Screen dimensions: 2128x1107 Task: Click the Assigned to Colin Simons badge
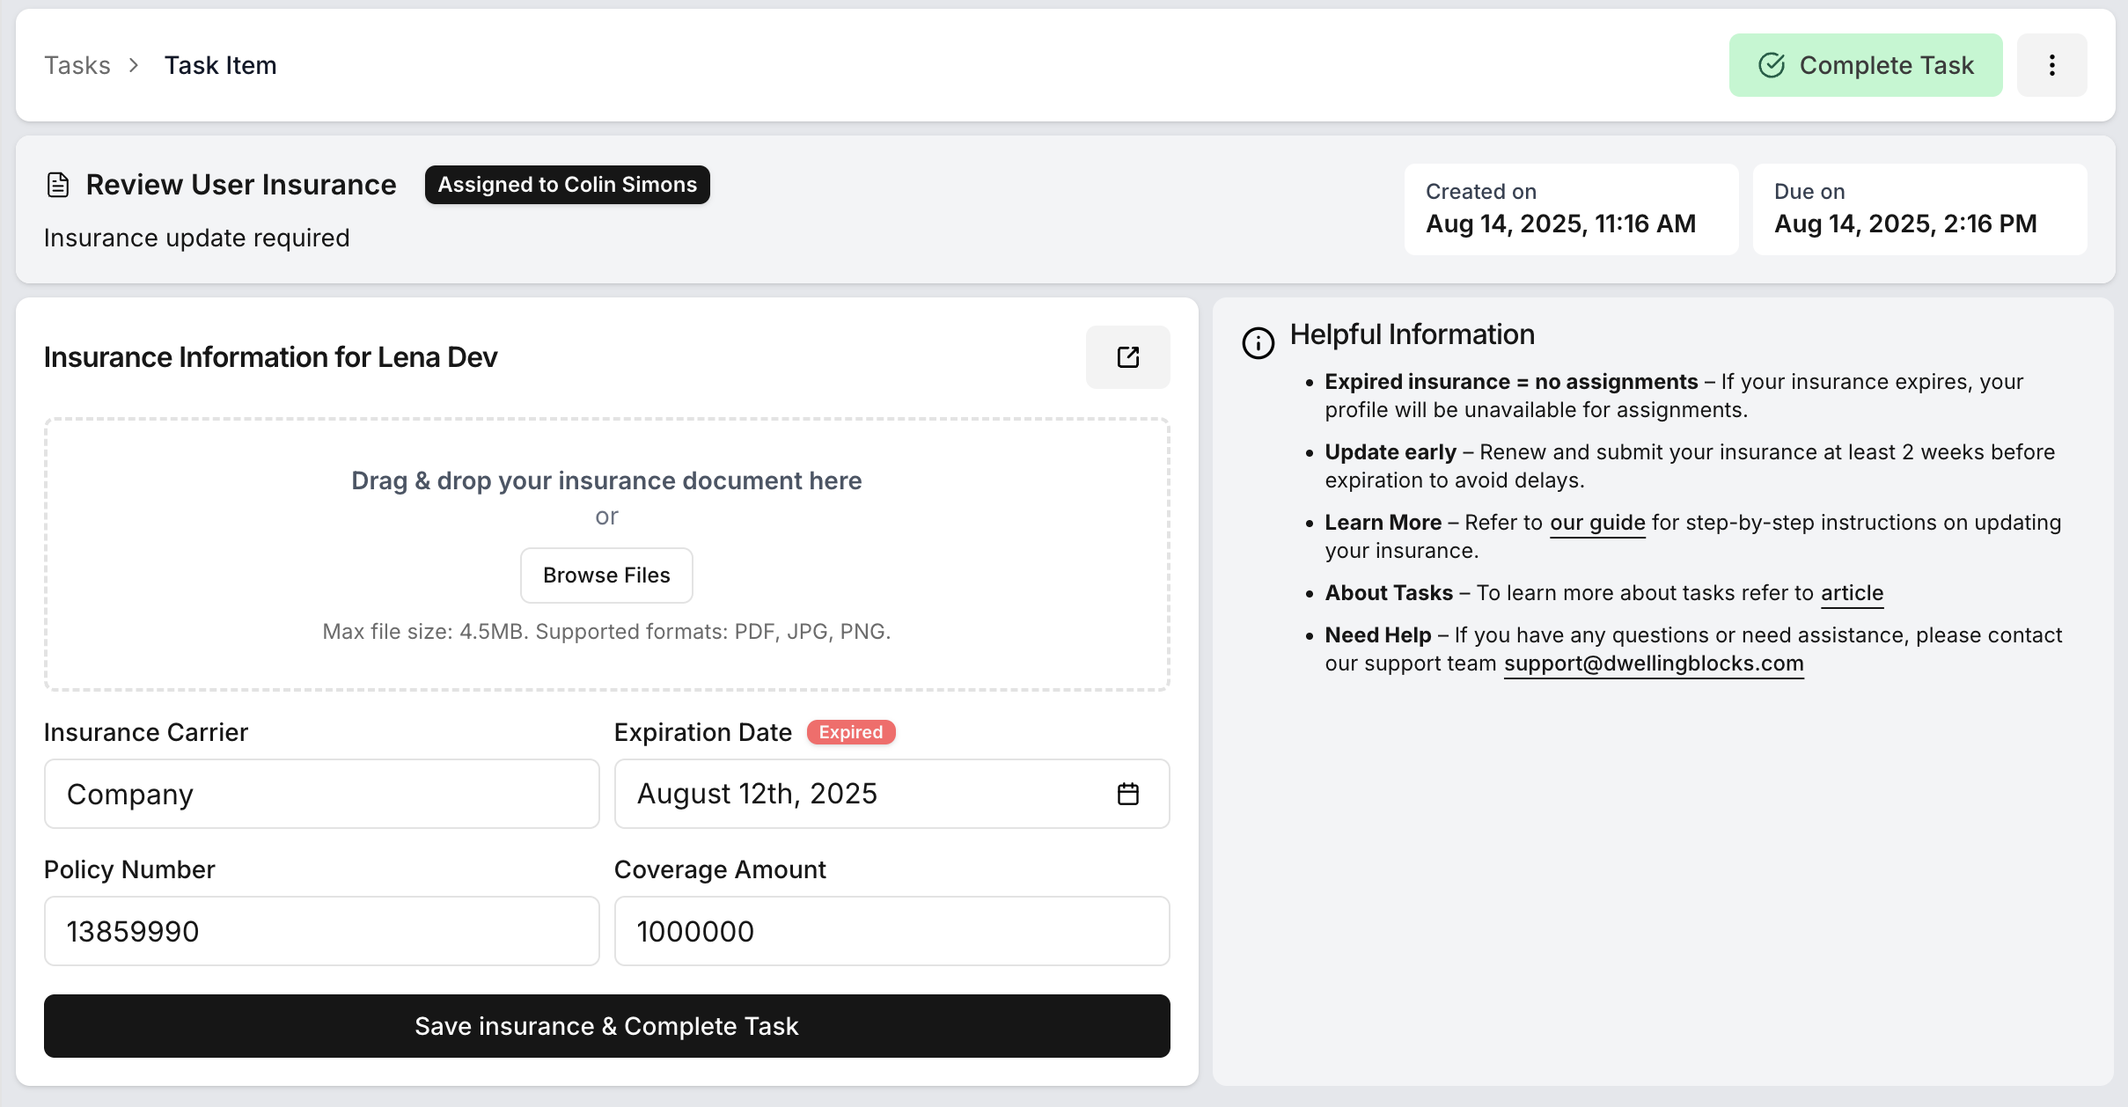pos(567,185)
